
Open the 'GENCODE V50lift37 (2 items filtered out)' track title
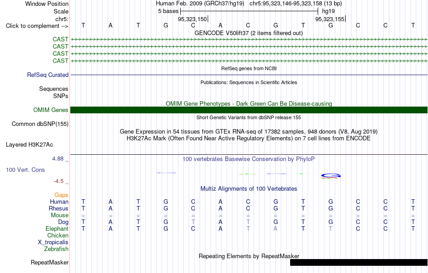[x=249, y=33]
